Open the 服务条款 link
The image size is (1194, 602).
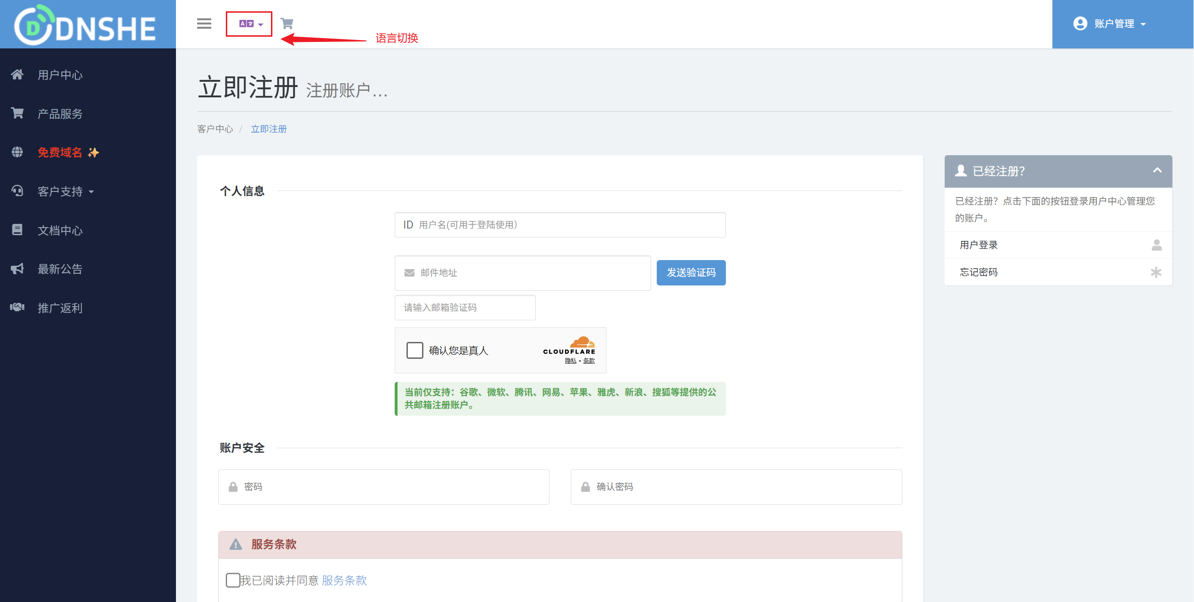(x=344, y=580)
